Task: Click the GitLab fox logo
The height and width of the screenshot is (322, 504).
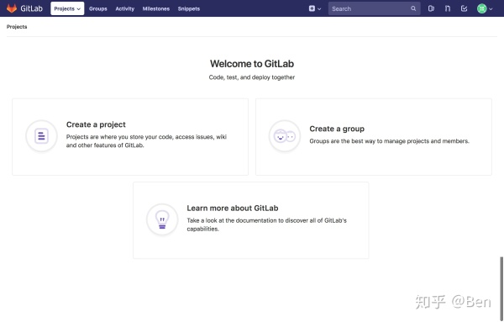Action: [12, 8]
